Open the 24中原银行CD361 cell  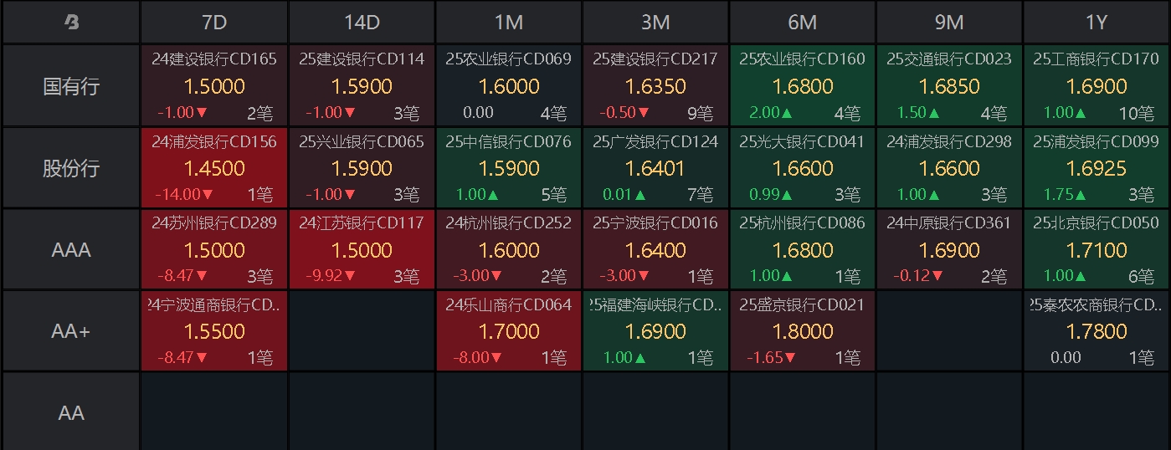[x=949, y=249]
